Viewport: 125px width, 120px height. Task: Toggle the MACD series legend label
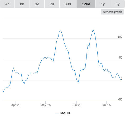pos(65,113)
